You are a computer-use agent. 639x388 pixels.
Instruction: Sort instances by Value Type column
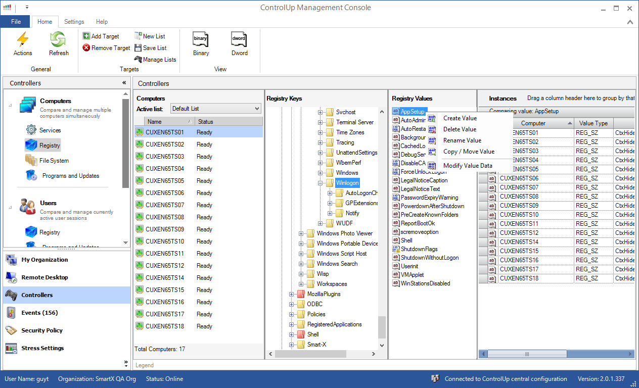(594, 123)
